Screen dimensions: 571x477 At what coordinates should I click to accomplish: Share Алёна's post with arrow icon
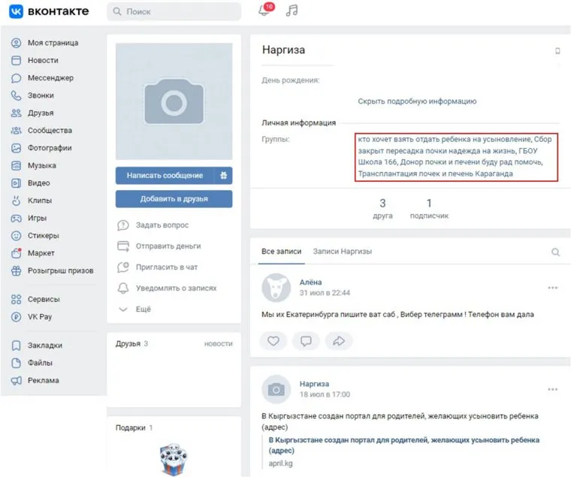coord(338,340)
